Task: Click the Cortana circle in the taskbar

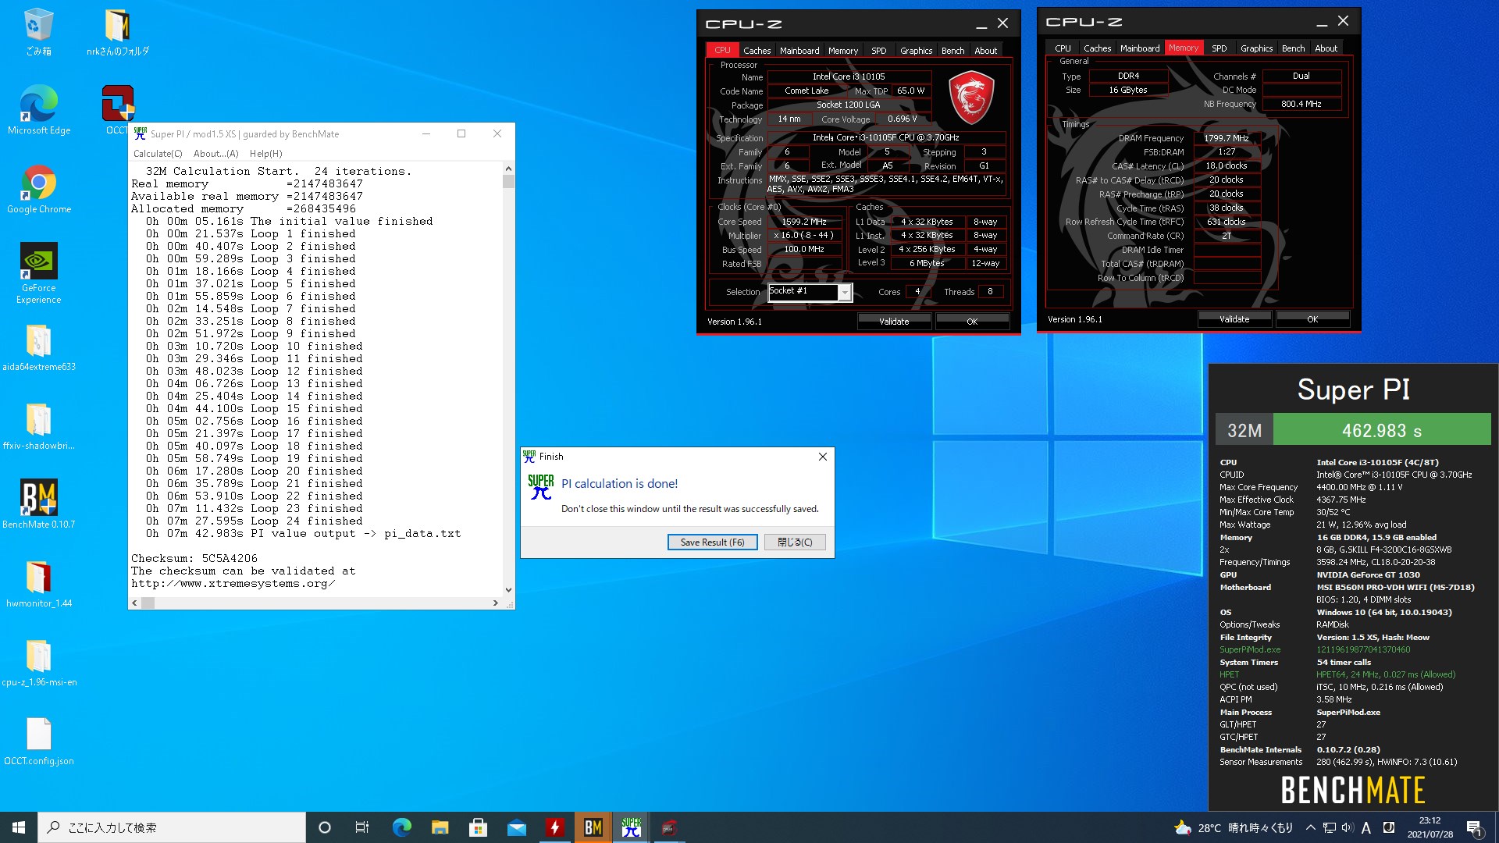Action: click(x=325, y=827)
